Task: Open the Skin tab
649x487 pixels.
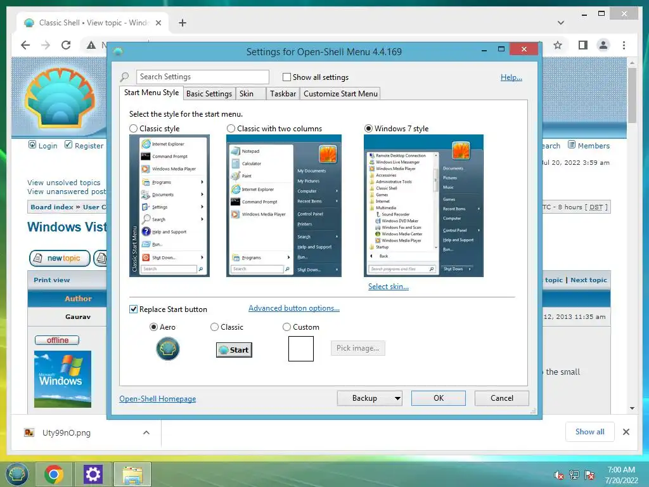Action: click(250, 94)
